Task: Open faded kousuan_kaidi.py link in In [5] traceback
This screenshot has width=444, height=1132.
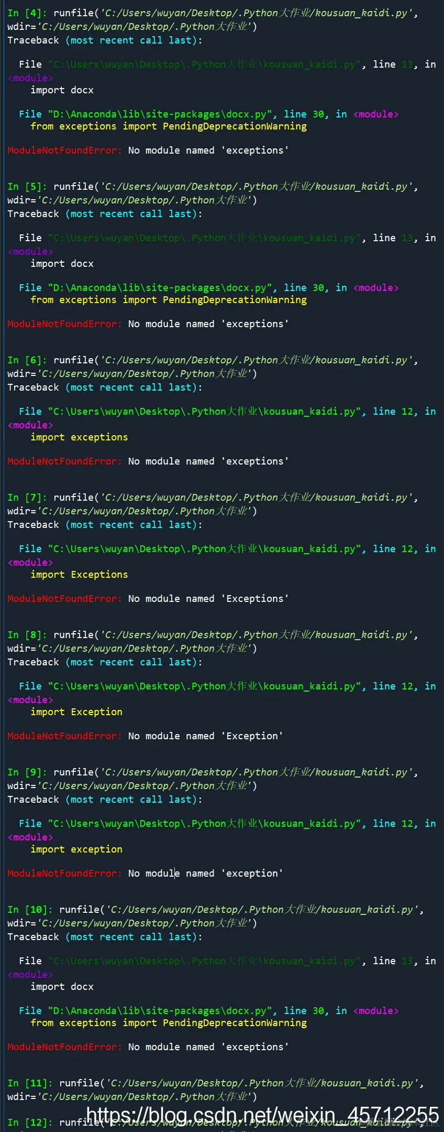Action: [205, 238]
